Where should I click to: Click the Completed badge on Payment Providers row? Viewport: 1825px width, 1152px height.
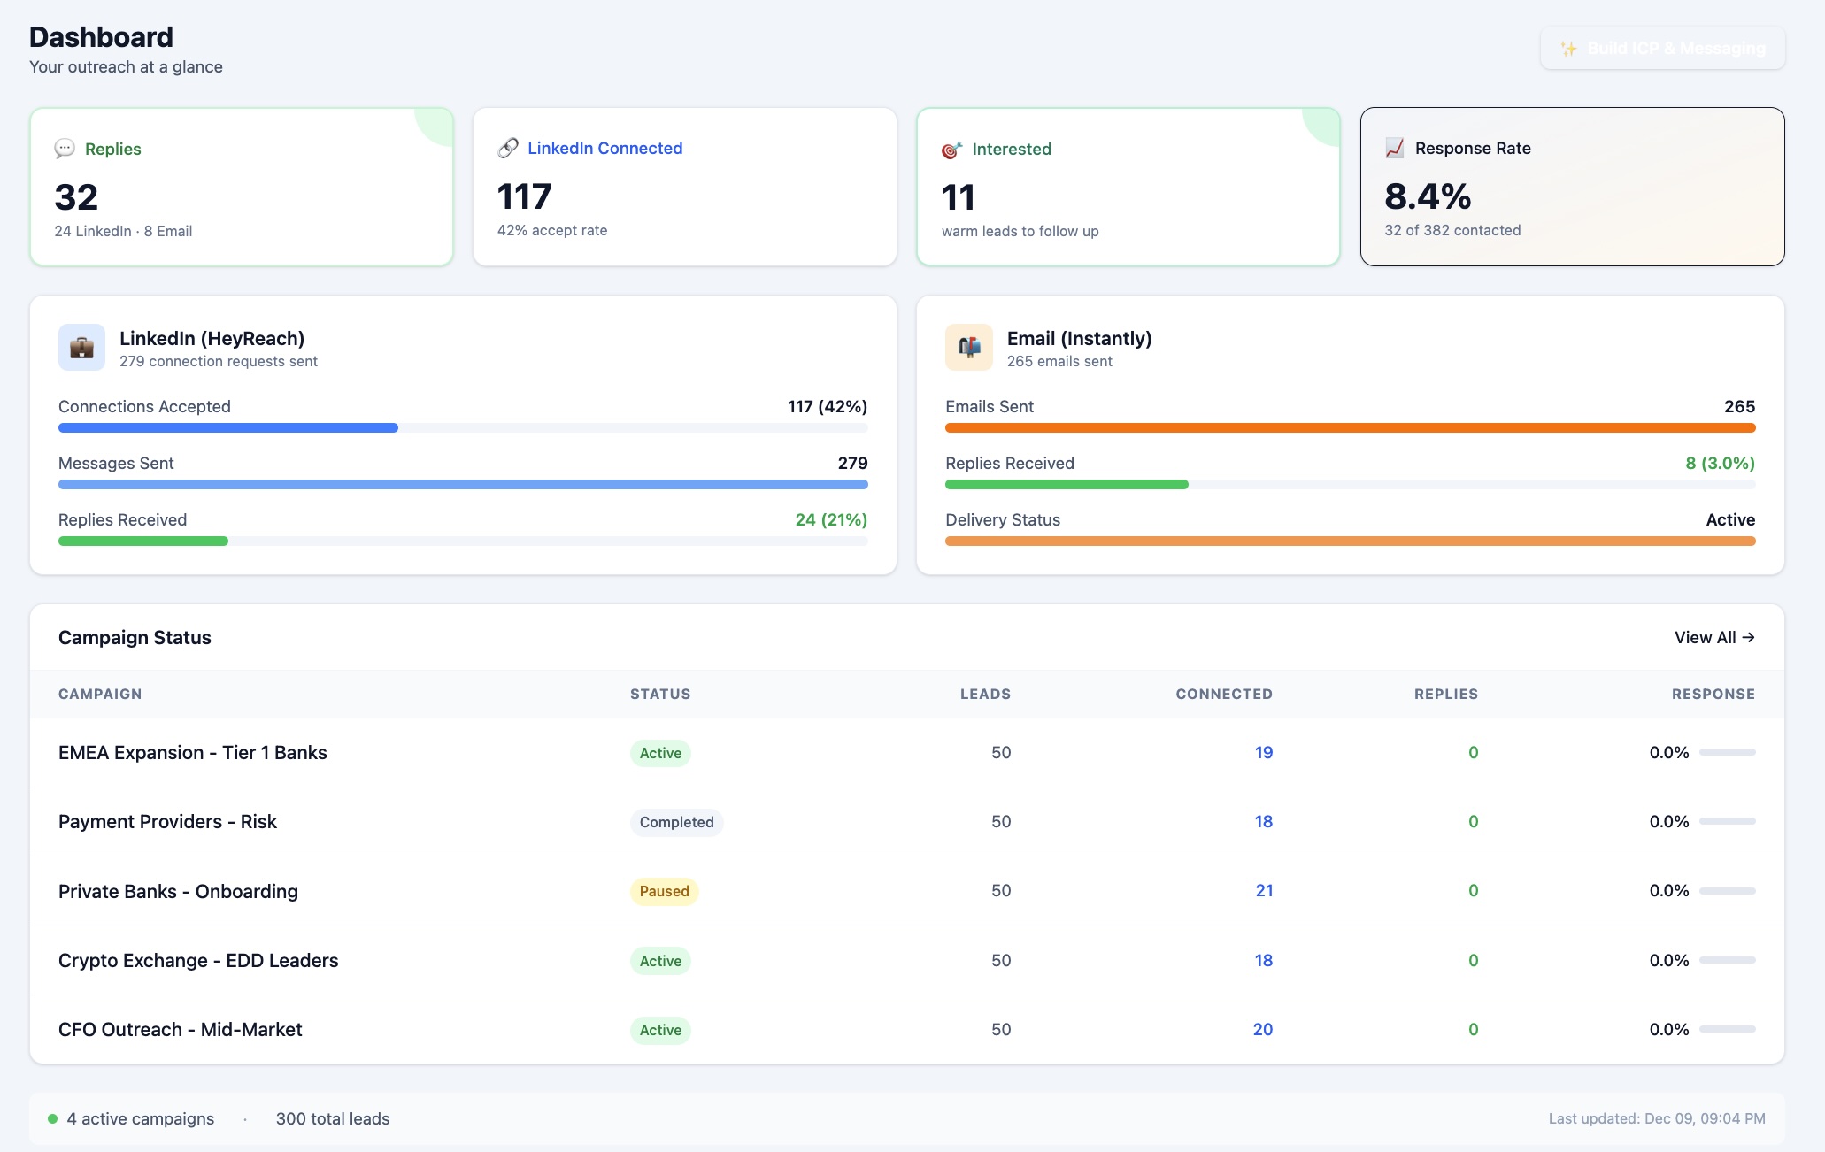pyautogui.click(x=676, y=822)
